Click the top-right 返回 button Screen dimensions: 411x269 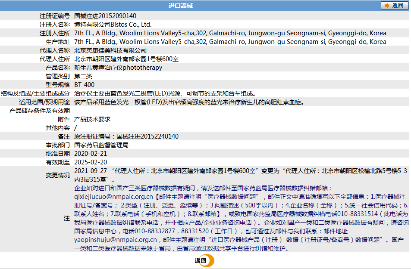point(395,6)
